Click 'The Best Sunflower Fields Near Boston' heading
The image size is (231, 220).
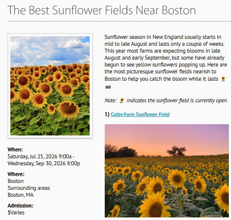(102, 10)
